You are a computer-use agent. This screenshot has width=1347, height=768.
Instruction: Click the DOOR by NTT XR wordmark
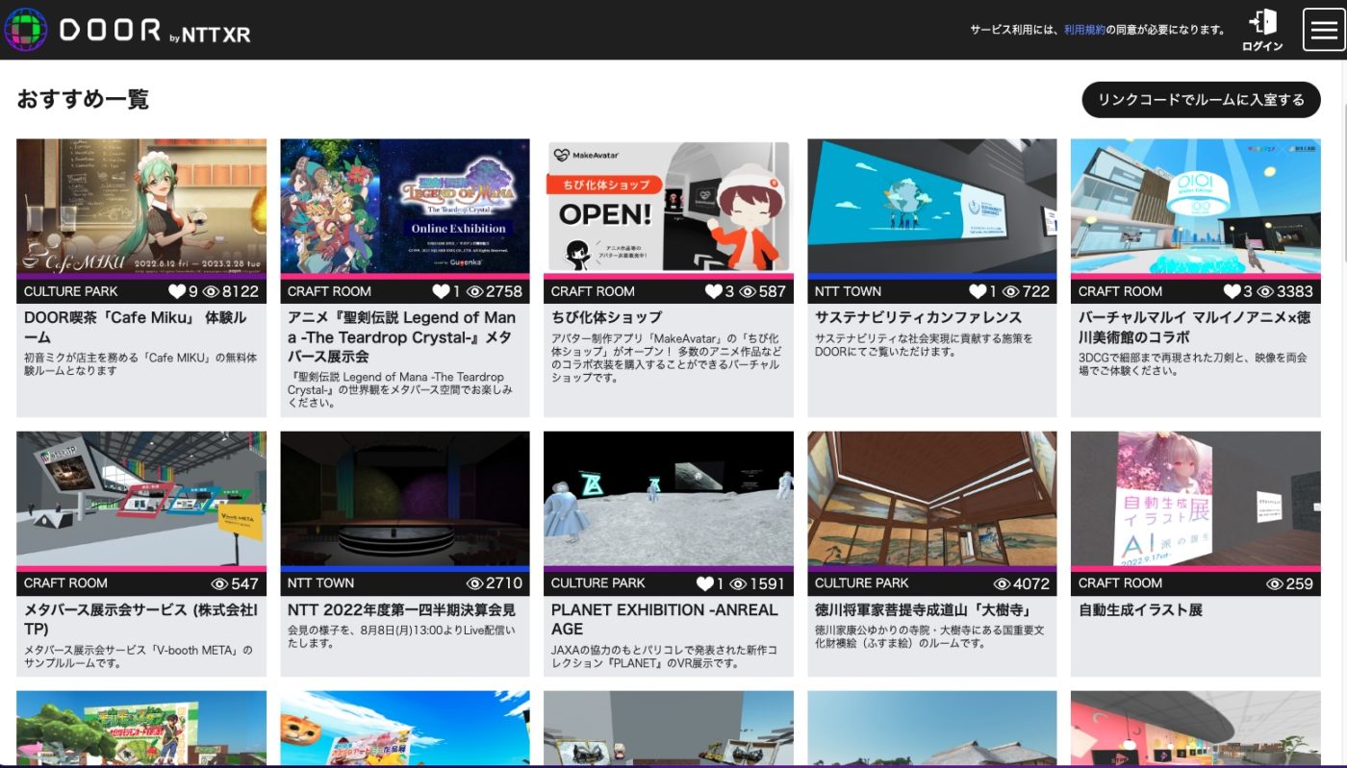point(154,30)
